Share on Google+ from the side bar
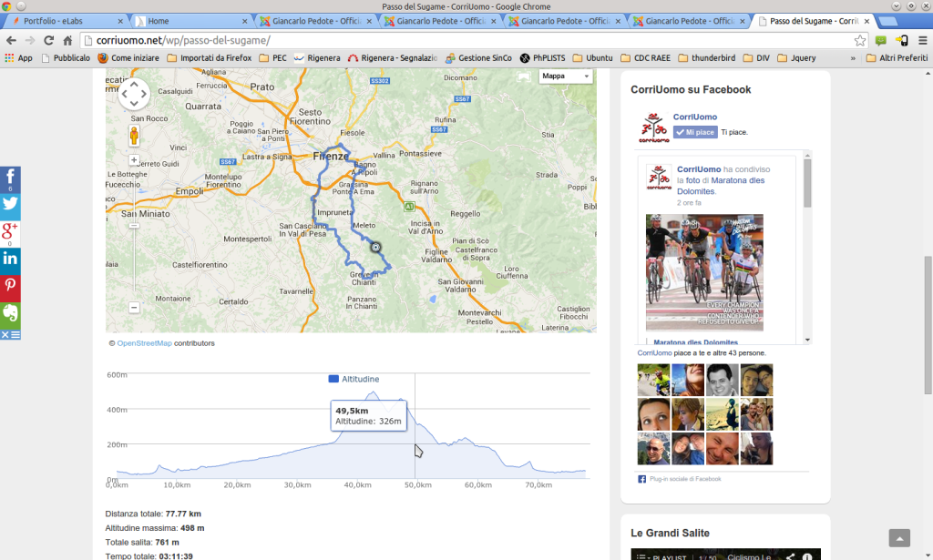The width and height of the screenshot is (933, 560). [10, 234]
